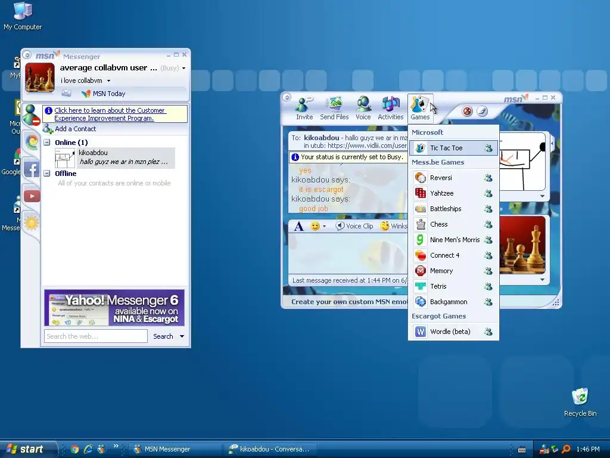Expand options under my chess display picture
The width and height of the screenshot is (610, 458).
tap(542, 280)
